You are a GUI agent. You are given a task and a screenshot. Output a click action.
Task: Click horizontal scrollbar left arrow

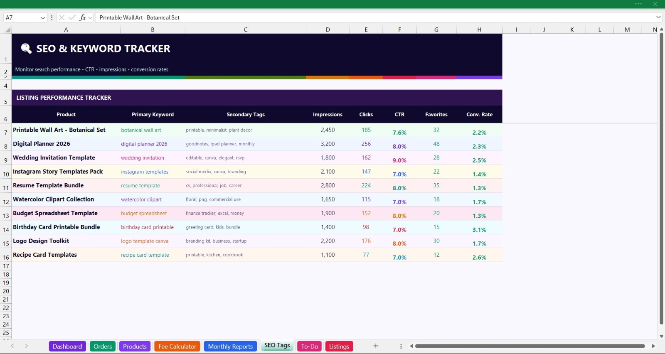[411, 346]
